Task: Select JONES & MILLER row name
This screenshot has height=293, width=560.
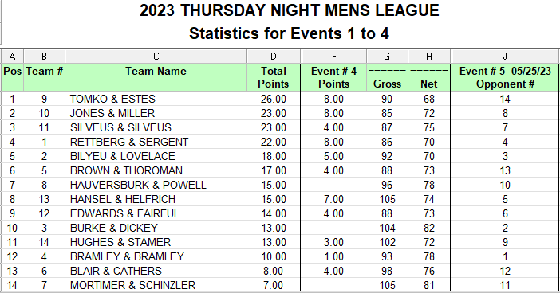Action: coord(112,113)
